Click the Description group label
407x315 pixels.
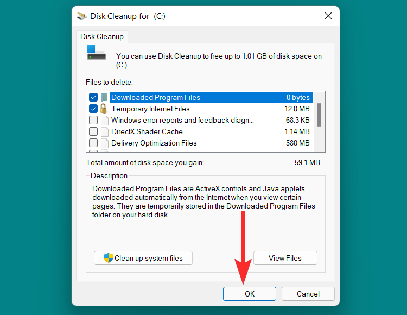(109, 176)
